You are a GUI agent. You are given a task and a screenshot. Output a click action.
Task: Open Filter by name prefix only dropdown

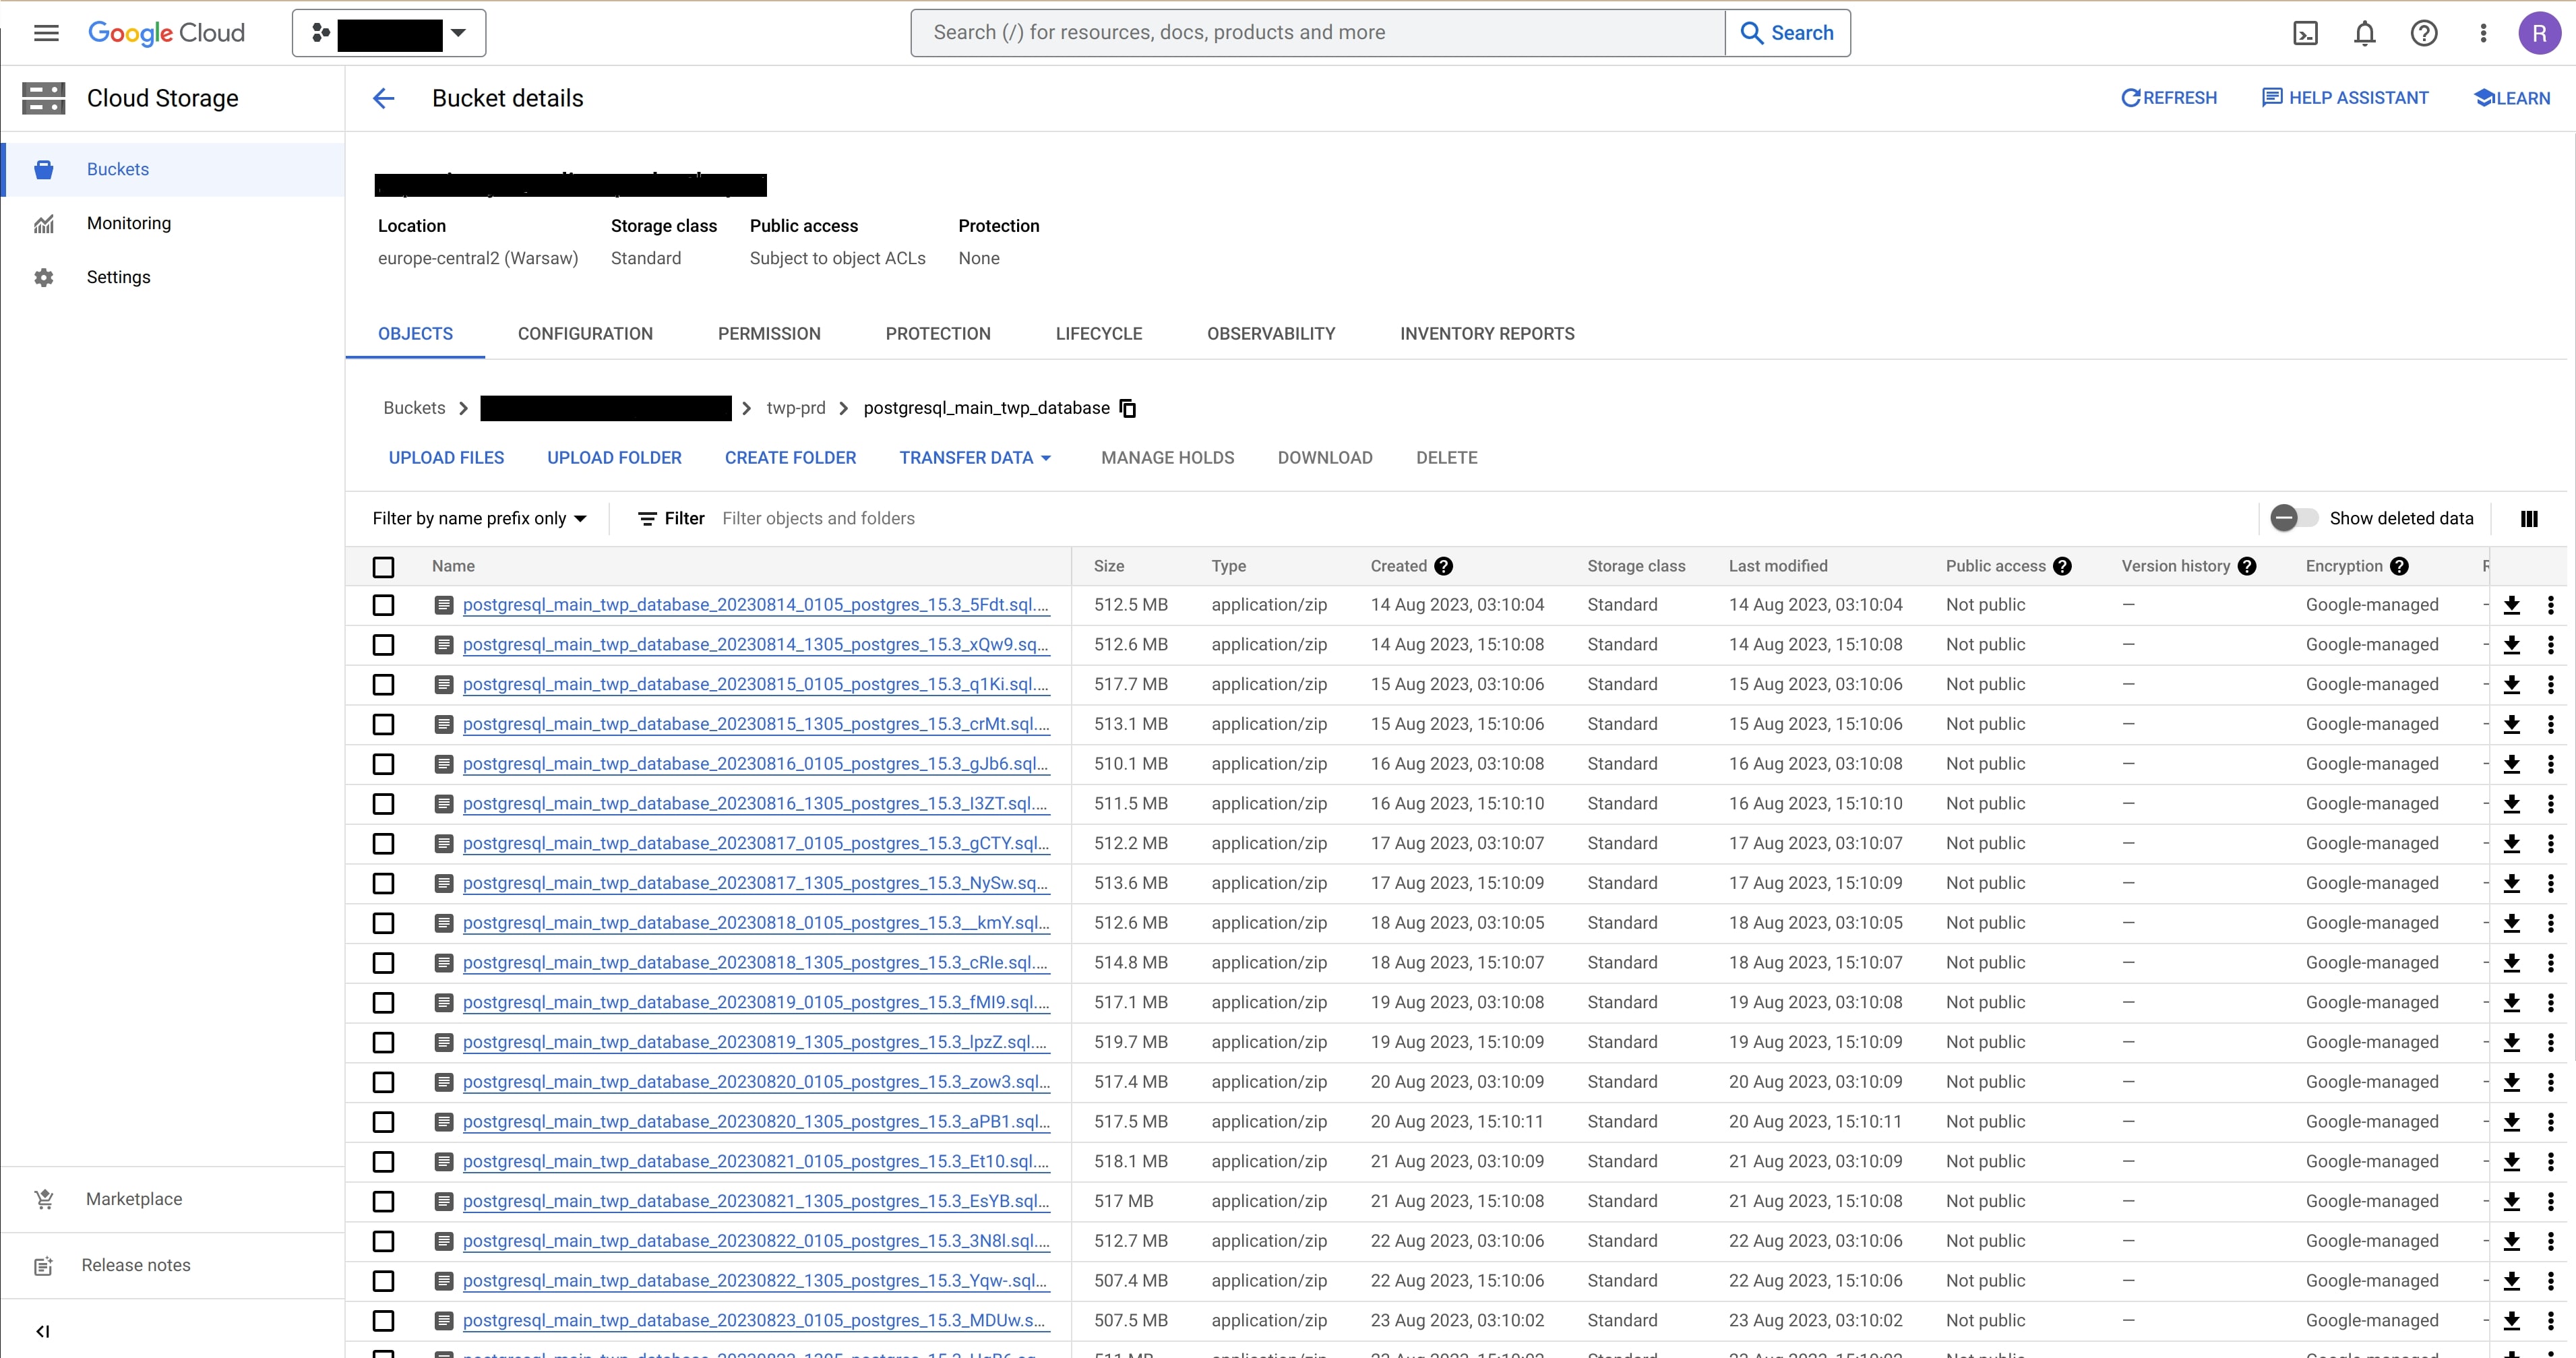(479, 518)
